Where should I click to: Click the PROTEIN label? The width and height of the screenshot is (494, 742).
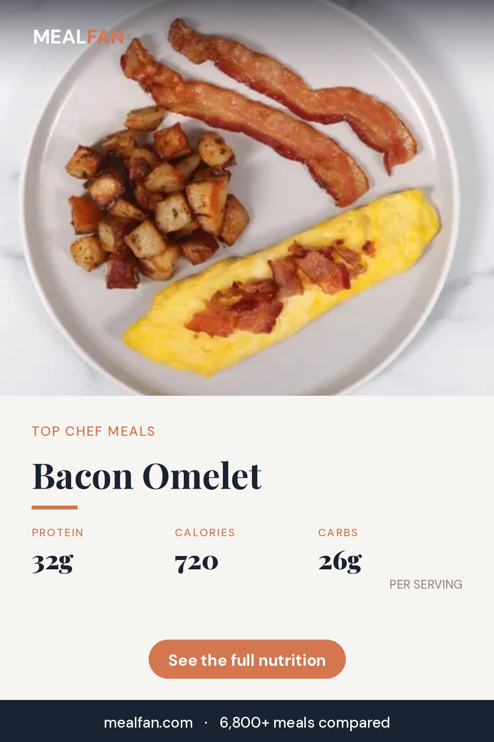point(58,533)
